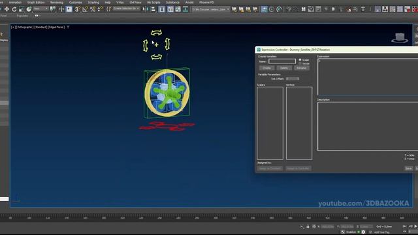Toggle Angle Snap

coord(85,9)
